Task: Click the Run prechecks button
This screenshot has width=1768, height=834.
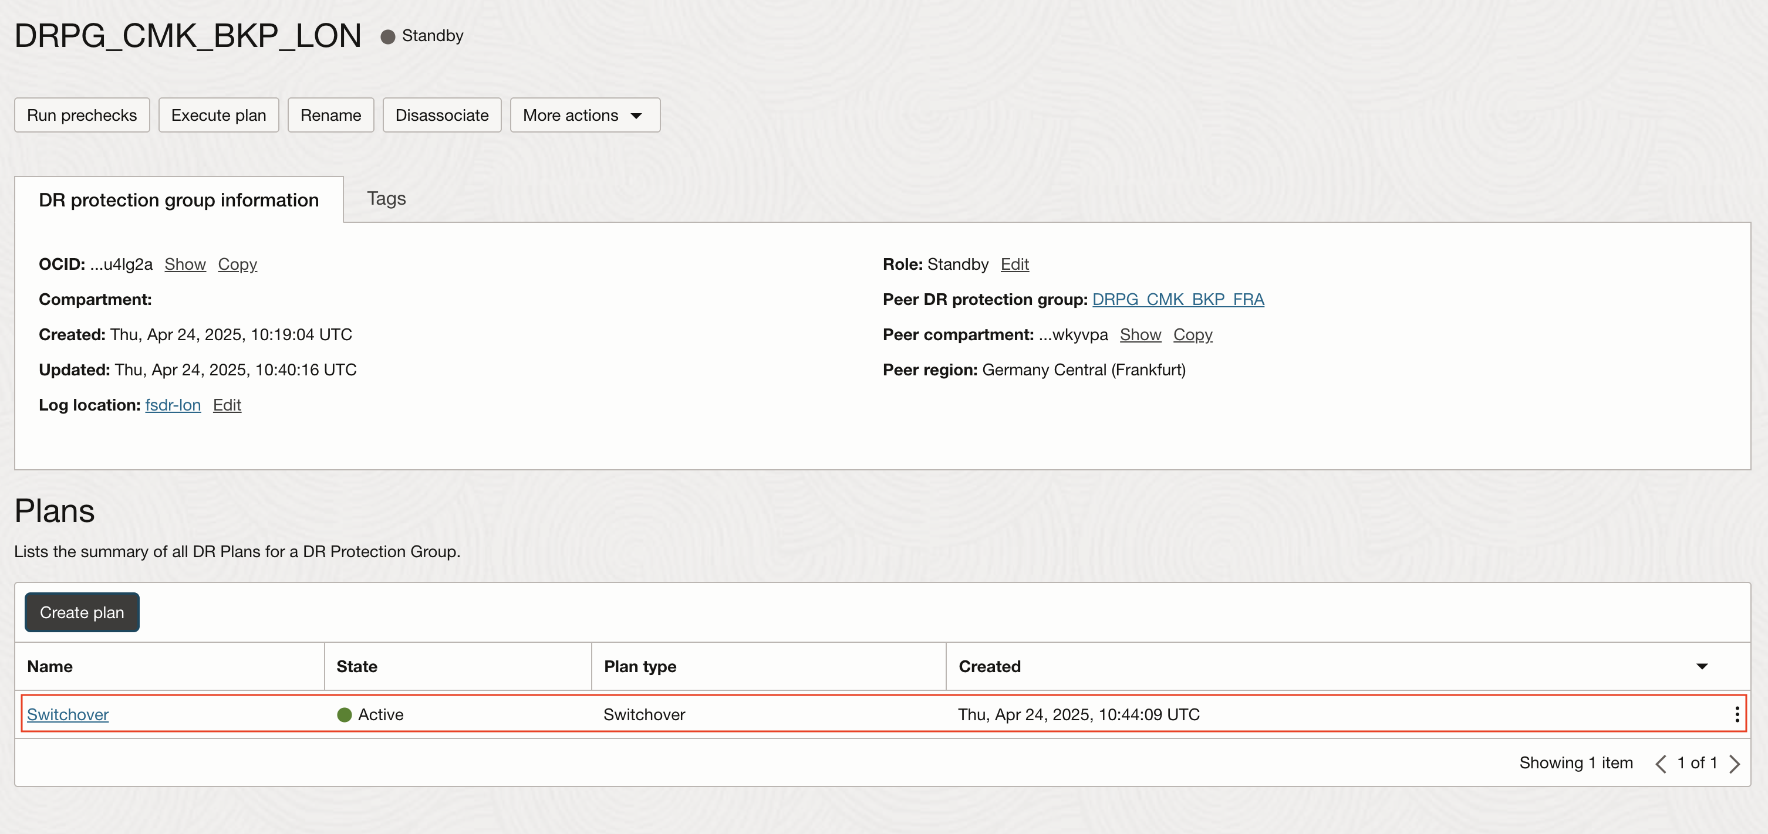Action: pyautogui.click(x=82, y=115)
